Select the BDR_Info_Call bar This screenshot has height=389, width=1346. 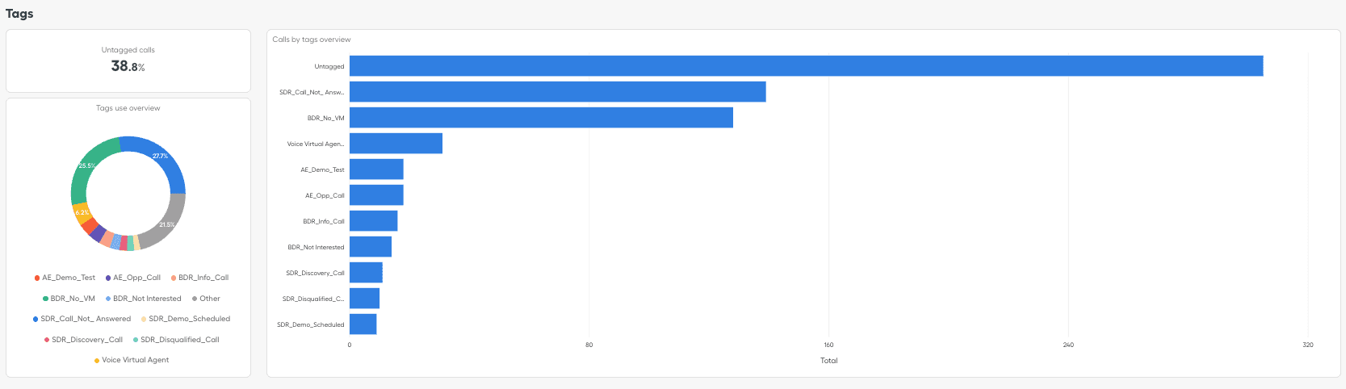pyautogui.click(x=373, y=221)
